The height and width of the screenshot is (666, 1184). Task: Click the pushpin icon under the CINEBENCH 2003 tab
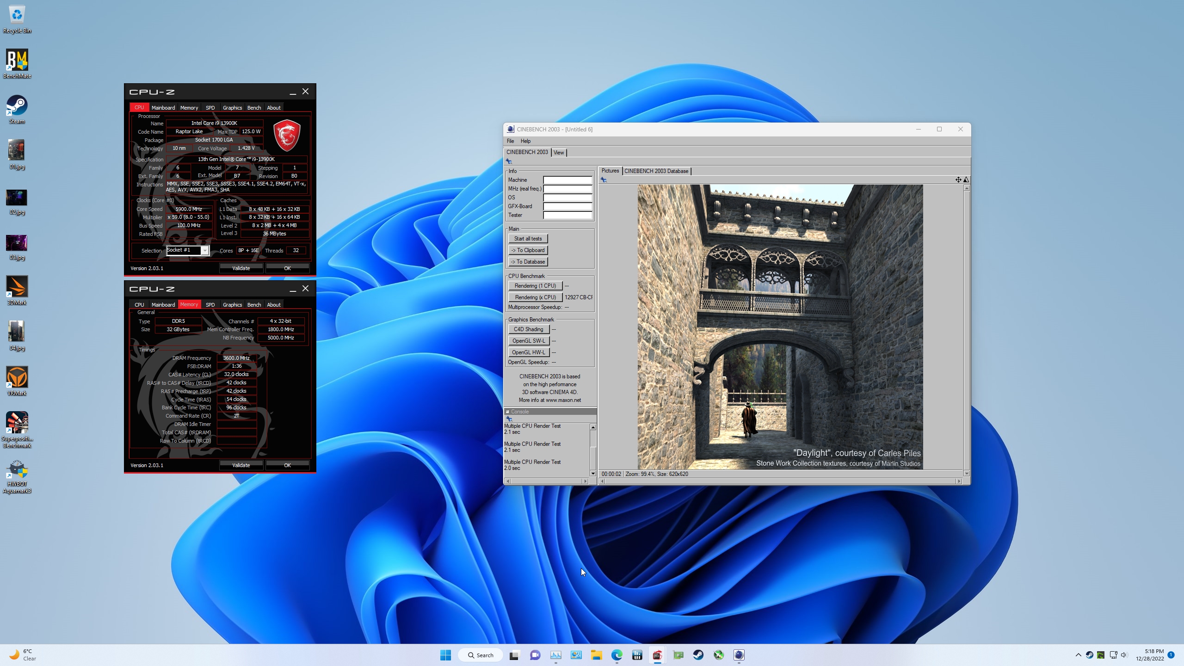point(509,161)
